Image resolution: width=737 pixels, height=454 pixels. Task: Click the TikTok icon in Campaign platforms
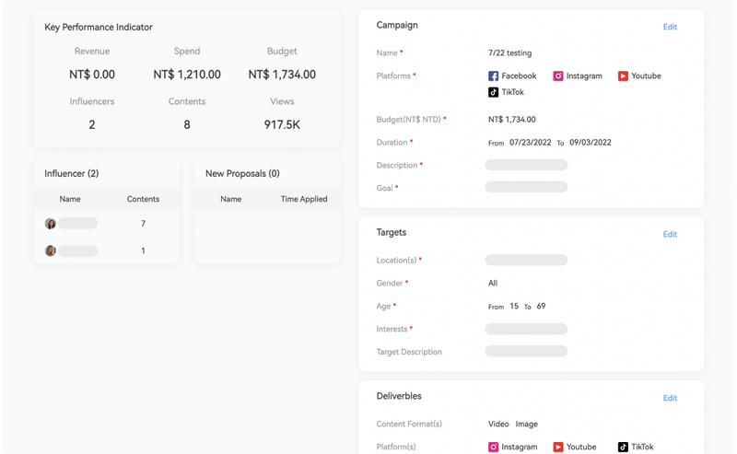493,92
